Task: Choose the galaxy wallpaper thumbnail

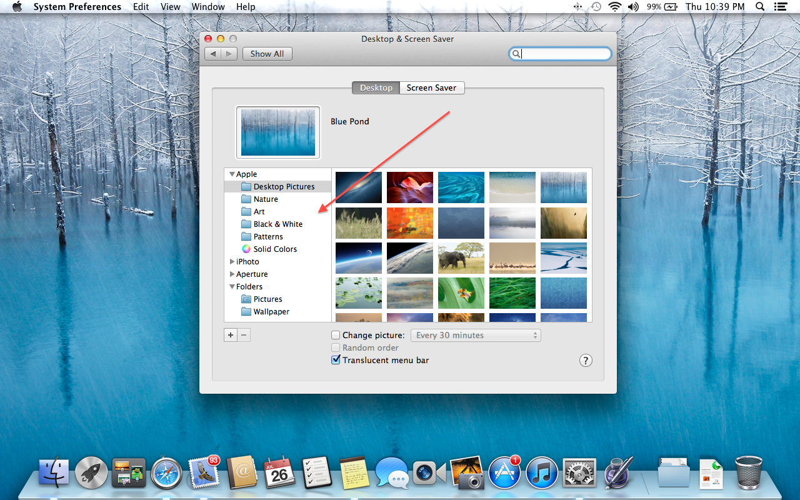Action: tap(359, 187)
